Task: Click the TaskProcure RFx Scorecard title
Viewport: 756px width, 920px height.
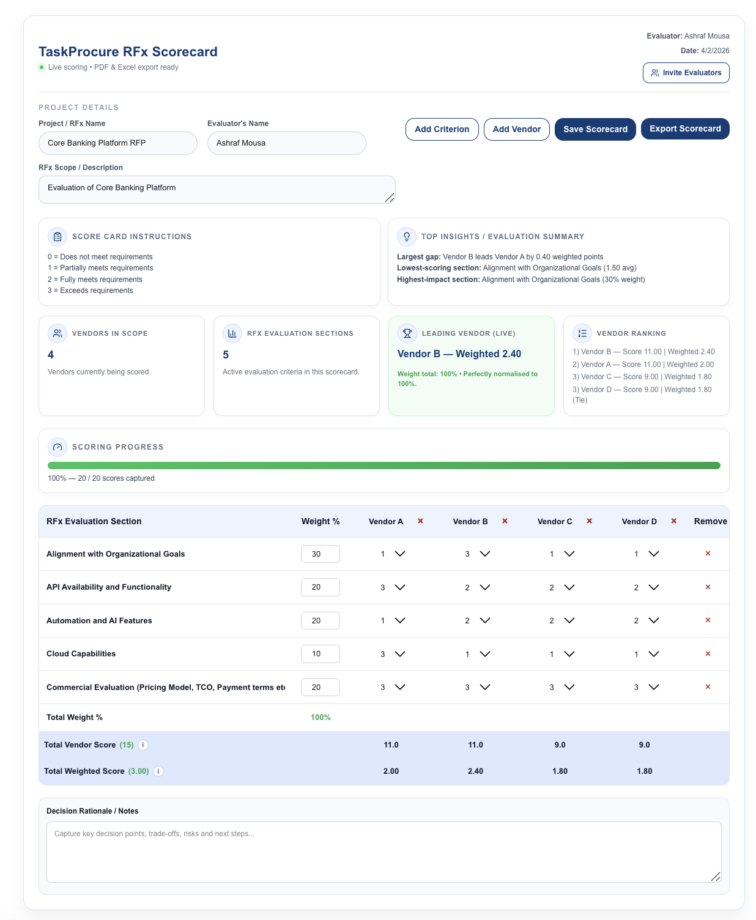Action: [x=128, y=52]
